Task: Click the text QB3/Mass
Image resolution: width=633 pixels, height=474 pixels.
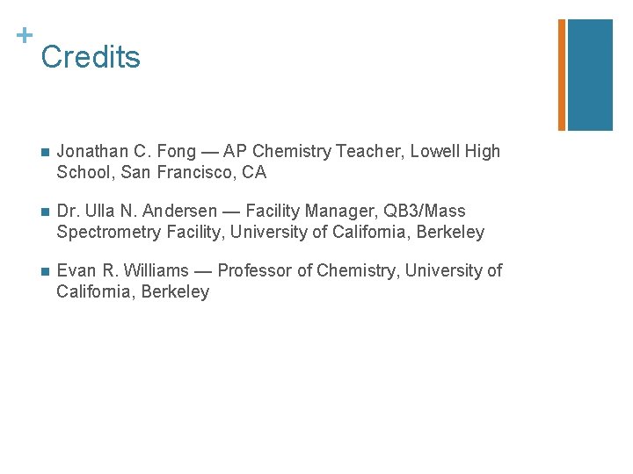Action: pos(425,211)
